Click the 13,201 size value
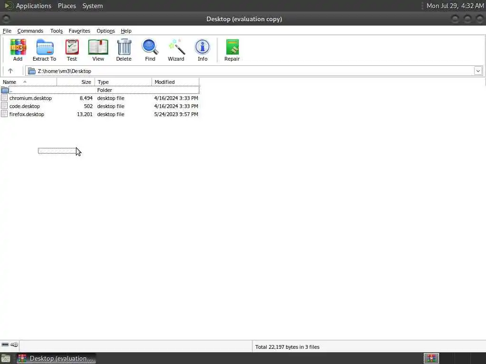 coord(84,114)
